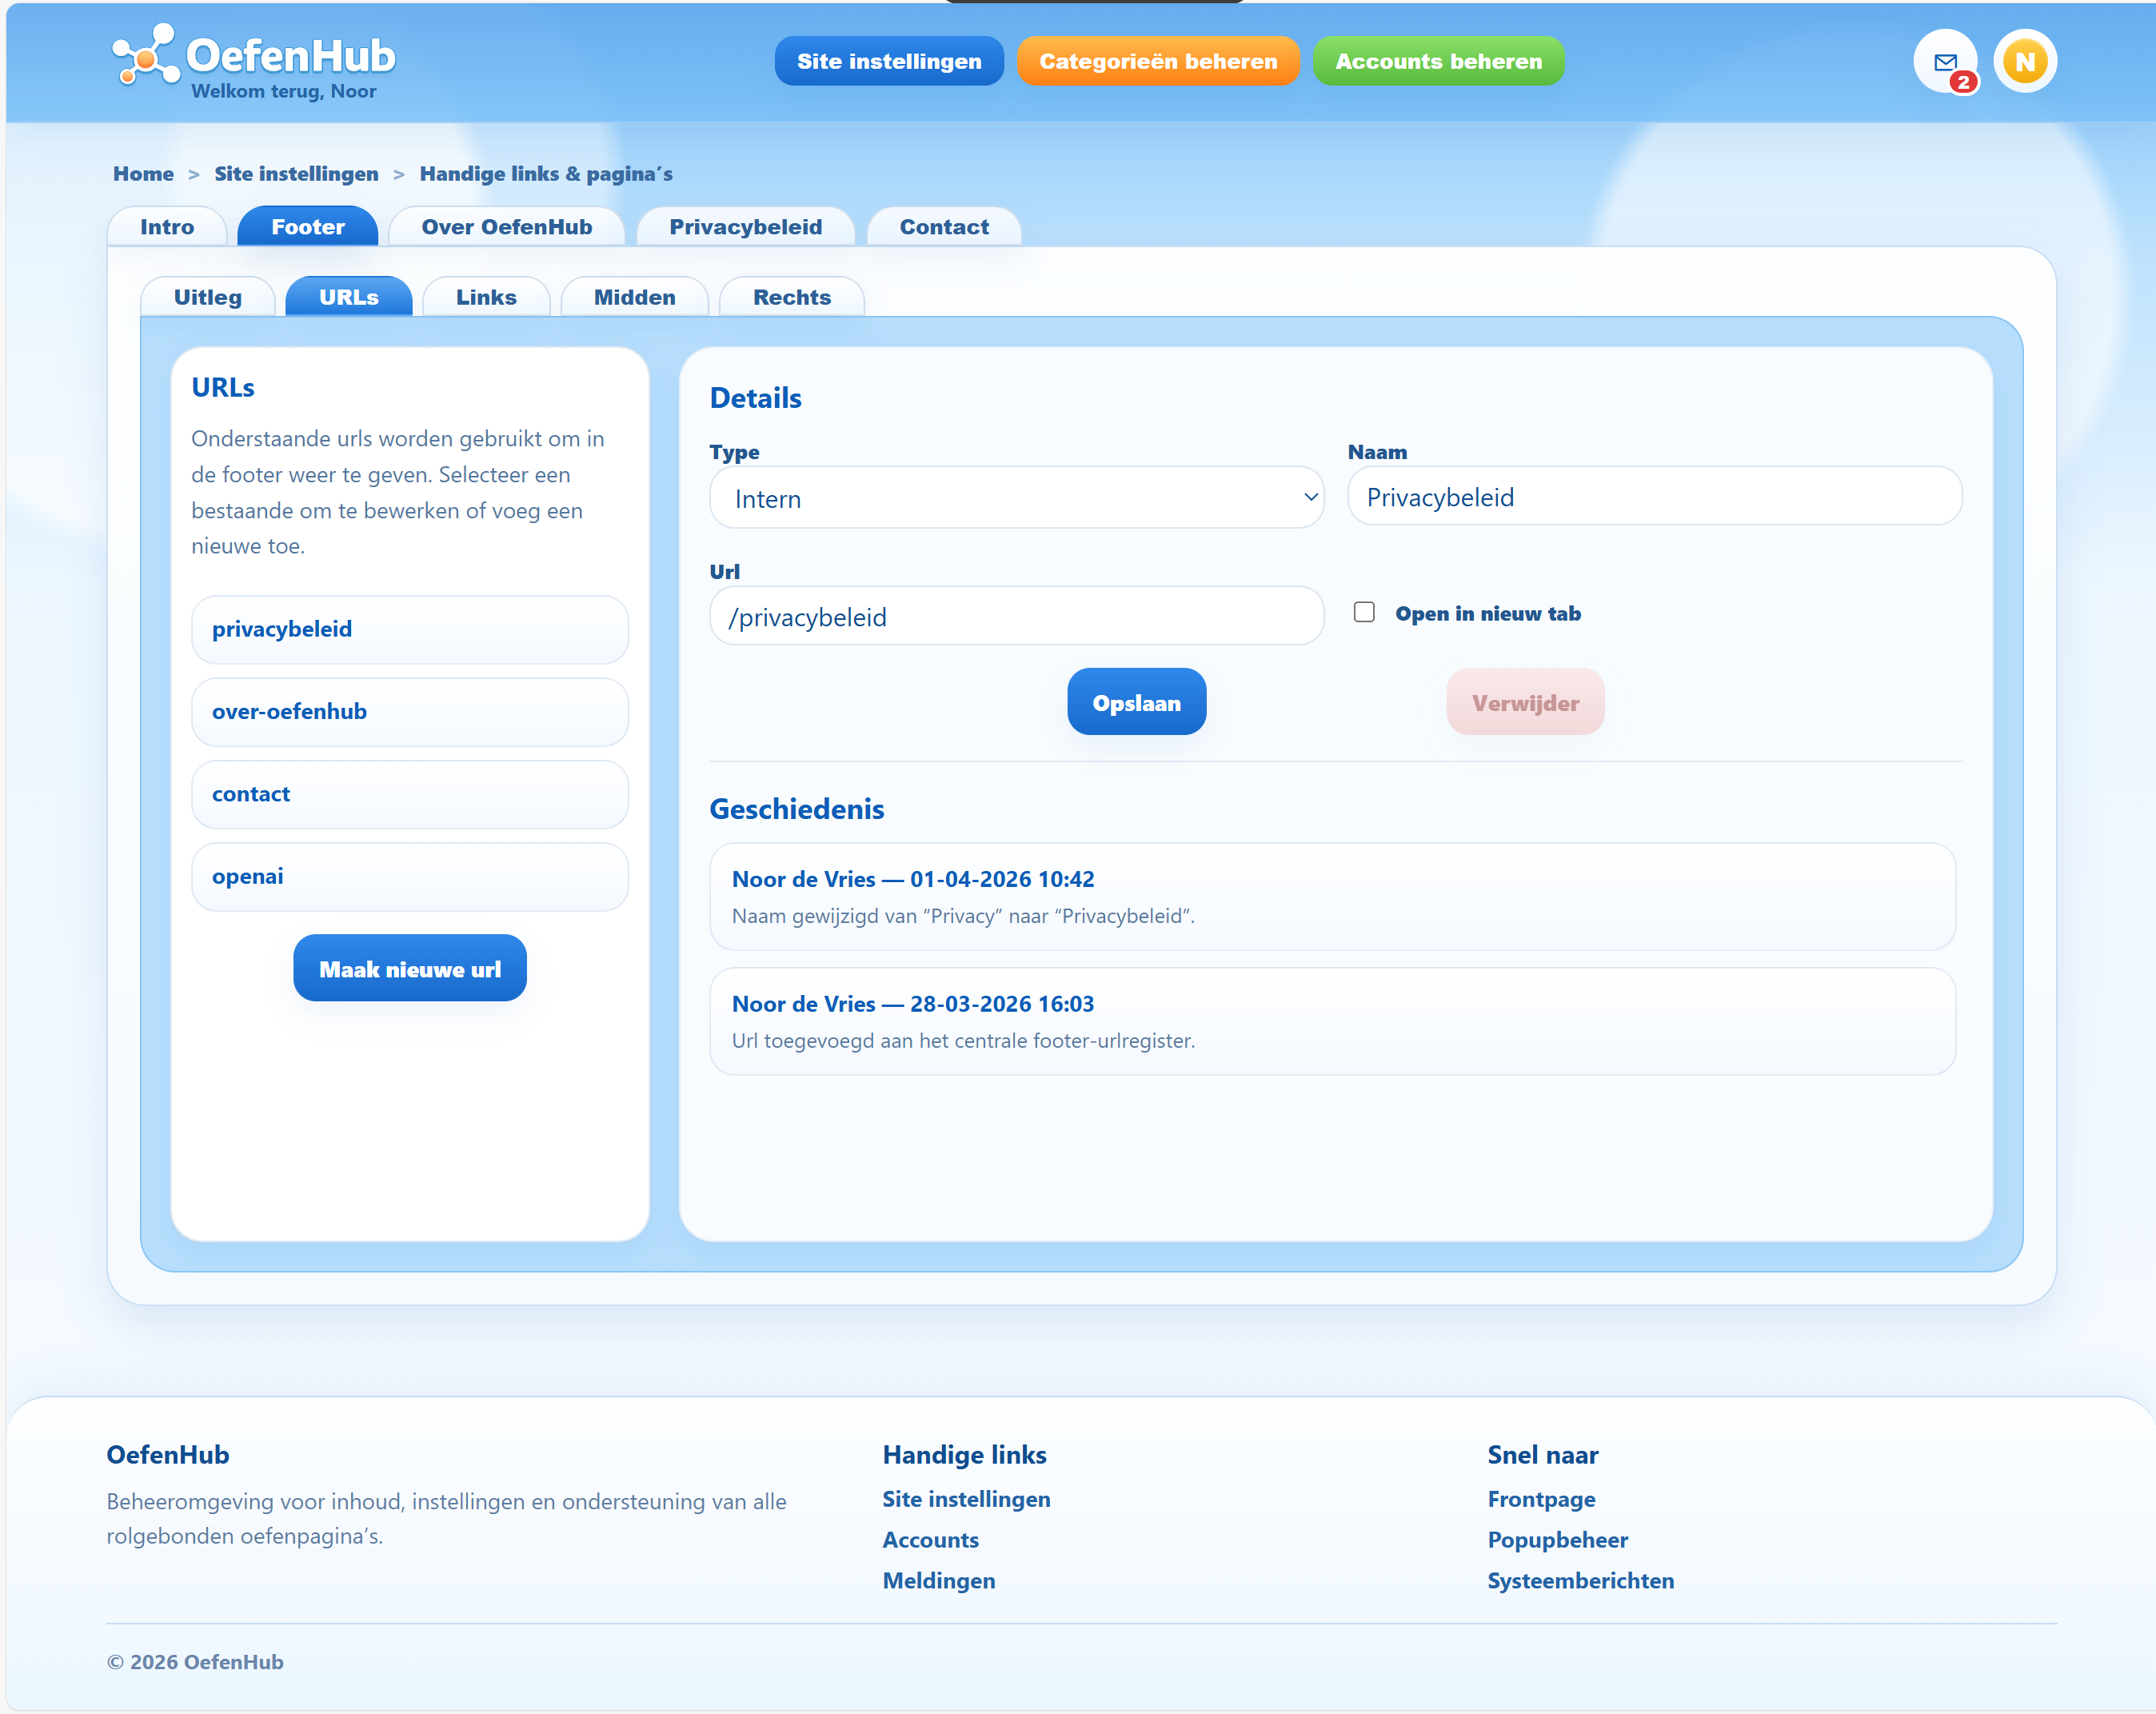
Task: Open the Contact tab
Action: [x=944, y=227]
